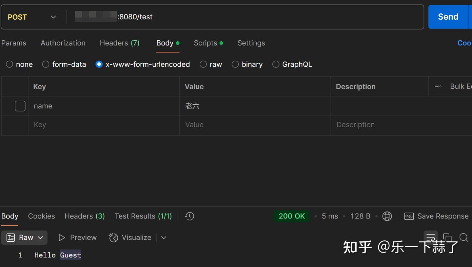Image resolution: width=472 pixels, height=267 pixels.
Task: Open the request history clock icon
Action: point(189,216)
